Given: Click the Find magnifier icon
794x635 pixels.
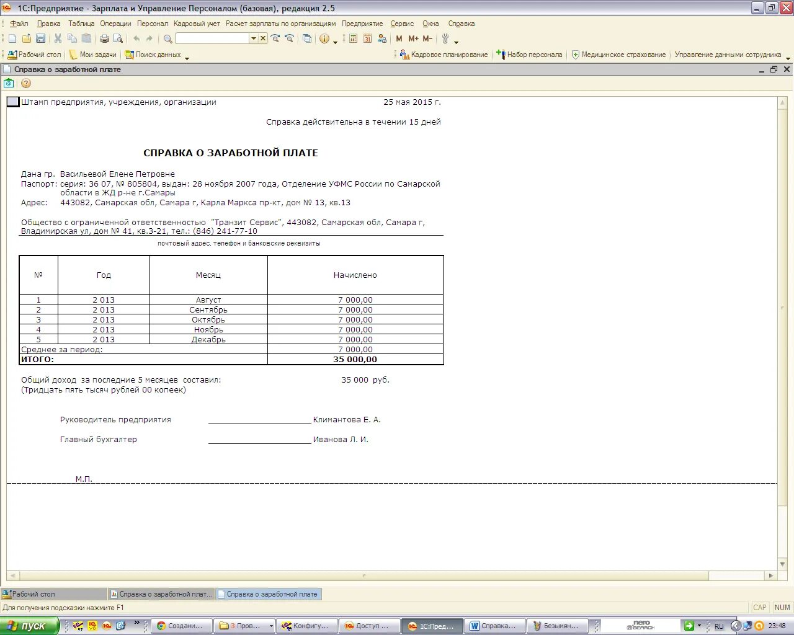Looking at the screenshot, I should tap(167, 38).
